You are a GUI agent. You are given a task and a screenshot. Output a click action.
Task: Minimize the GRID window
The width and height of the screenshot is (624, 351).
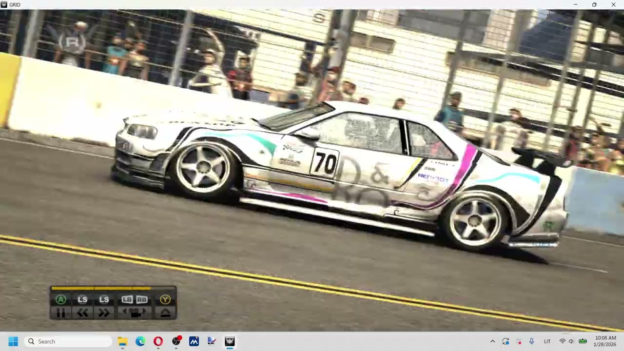(x=575, y=5)
